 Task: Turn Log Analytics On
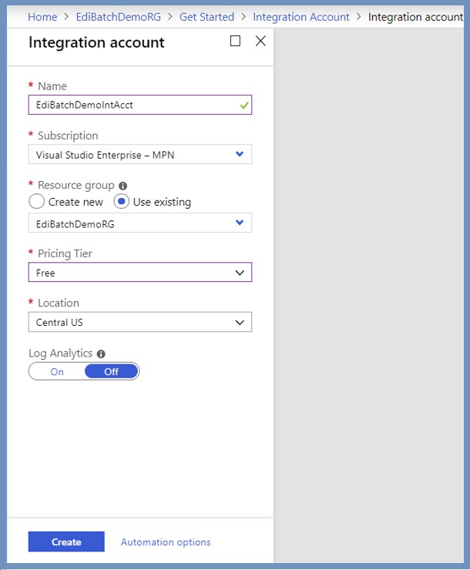pyautogui.click(x=57, y=371)
